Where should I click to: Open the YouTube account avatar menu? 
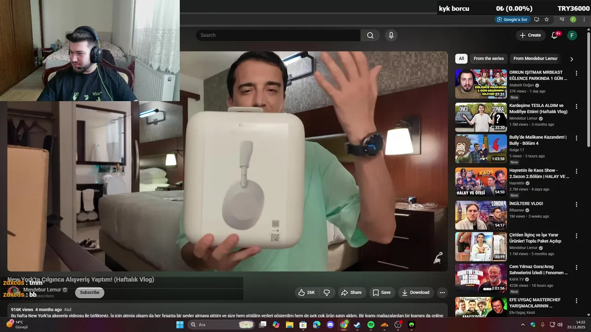click(572, 36)
